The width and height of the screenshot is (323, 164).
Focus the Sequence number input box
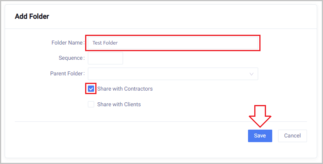tap(105, 58)
